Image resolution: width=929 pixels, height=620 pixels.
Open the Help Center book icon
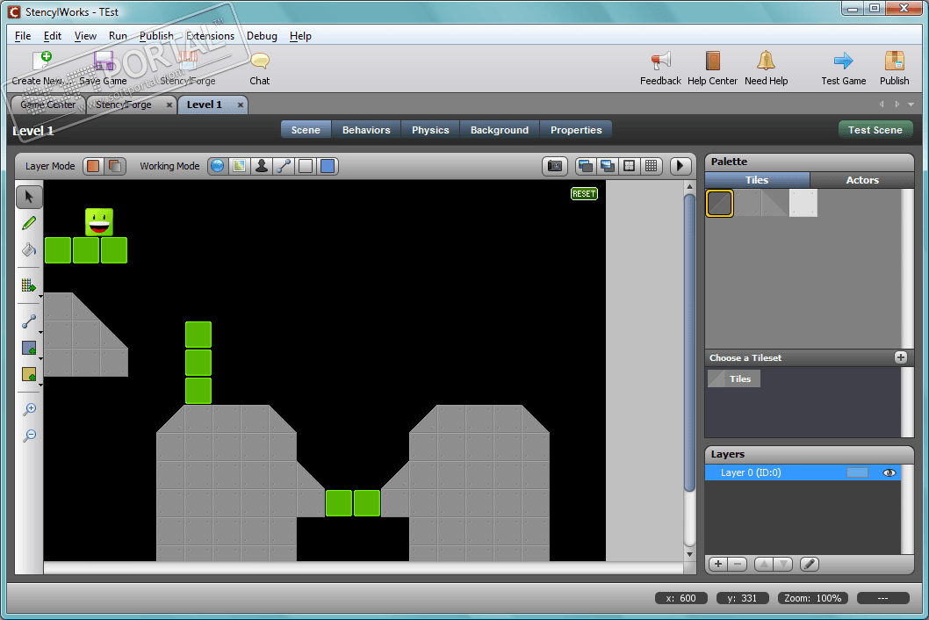713,61
